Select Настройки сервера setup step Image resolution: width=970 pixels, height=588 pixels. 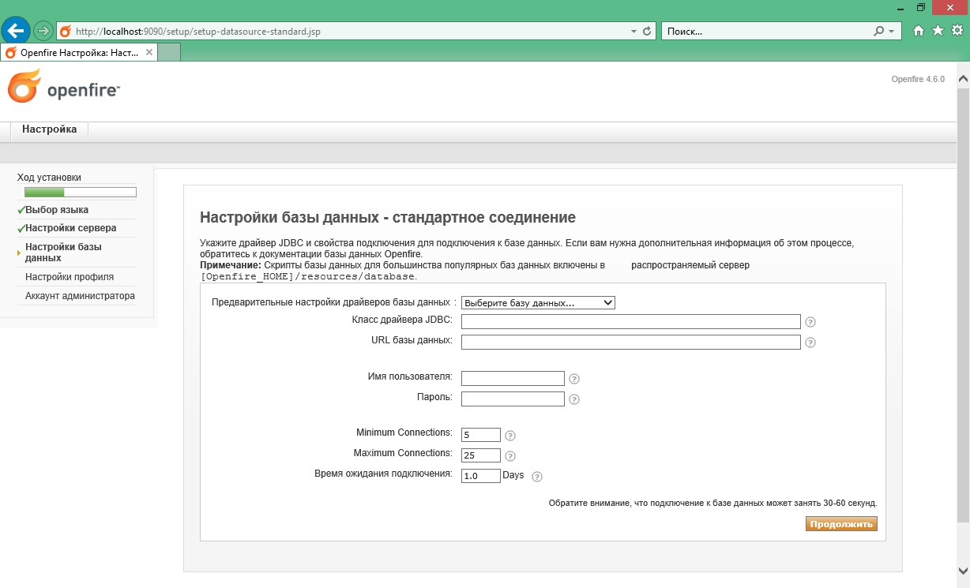click(71, 228)
